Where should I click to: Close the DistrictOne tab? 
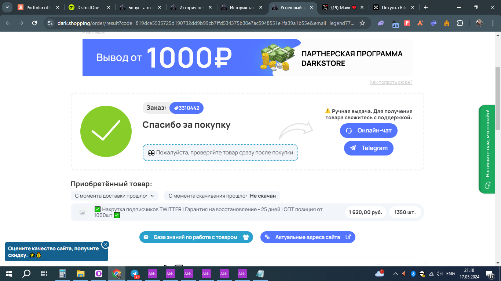click(x=108, y=7)
